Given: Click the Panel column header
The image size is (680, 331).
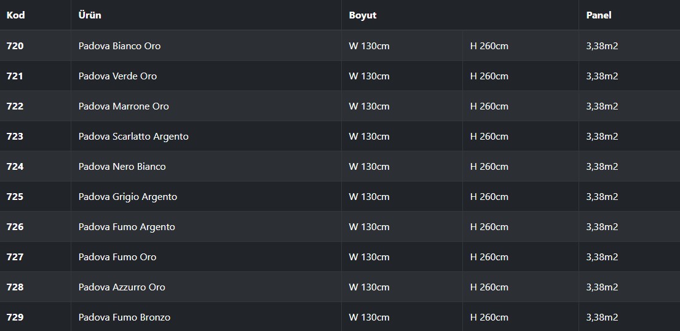Looking at the screenshot, I should (598, 15).
